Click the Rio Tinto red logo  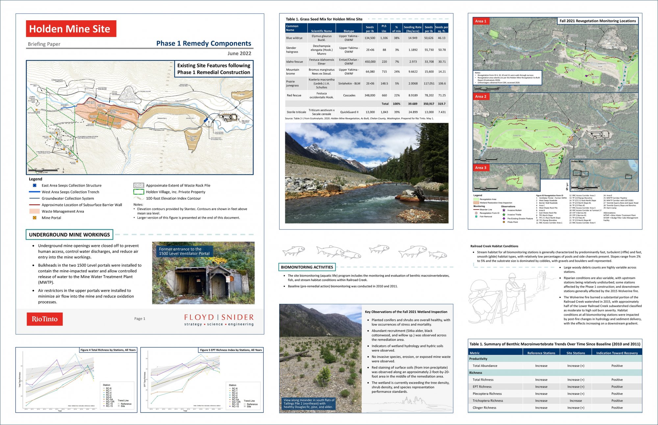(x=44, y=319)
